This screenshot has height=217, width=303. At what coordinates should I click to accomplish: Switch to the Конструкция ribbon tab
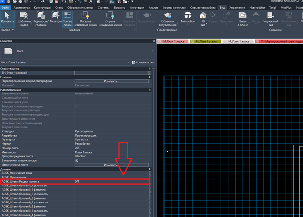(x=43, y=8)
